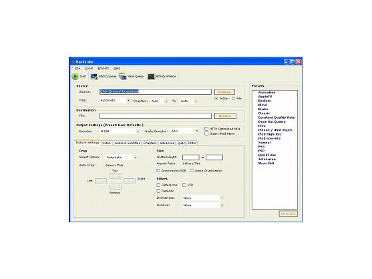Select the Picture Settings tab
Image resolution: width=372 pixels, height=279 pixels.
pos(87,142)
